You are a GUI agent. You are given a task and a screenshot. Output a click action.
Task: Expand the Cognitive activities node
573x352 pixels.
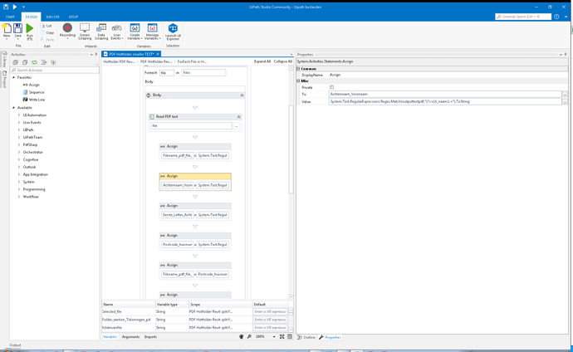tap(19, 159)
